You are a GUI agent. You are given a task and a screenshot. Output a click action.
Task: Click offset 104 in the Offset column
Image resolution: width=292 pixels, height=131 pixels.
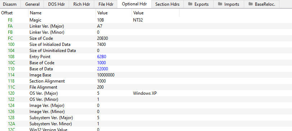coord(11,51)
